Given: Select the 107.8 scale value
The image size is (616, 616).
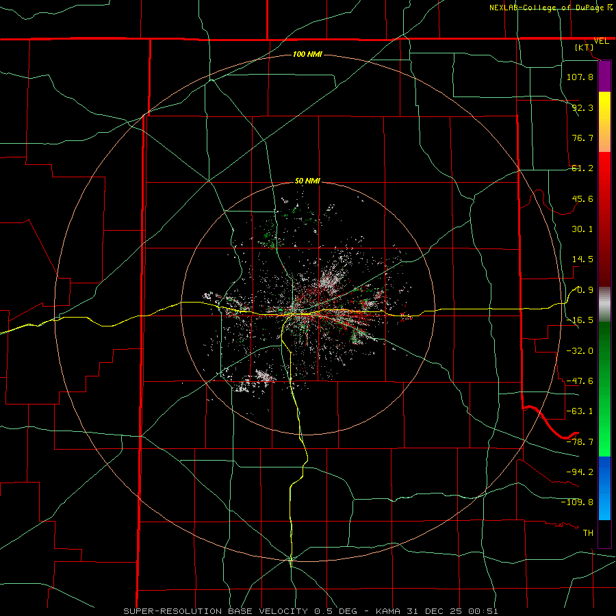Looking at the screenshot, I should pos(580,77).
